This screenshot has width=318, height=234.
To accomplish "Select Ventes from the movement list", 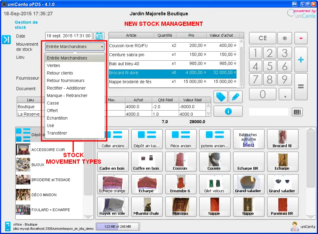I will 53,65.
